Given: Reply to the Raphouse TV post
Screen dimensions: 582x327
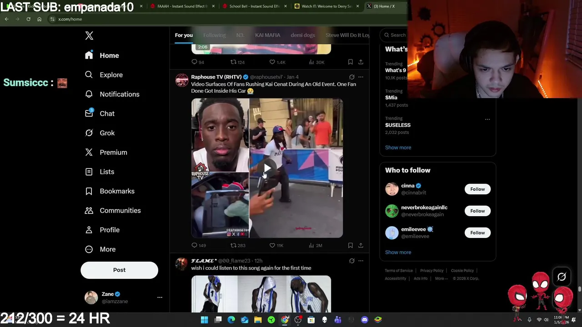Looking at the screenshot, I should coord(194,246).
